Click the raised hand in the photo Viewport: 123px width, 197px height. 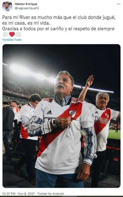[x=90, y=81]
